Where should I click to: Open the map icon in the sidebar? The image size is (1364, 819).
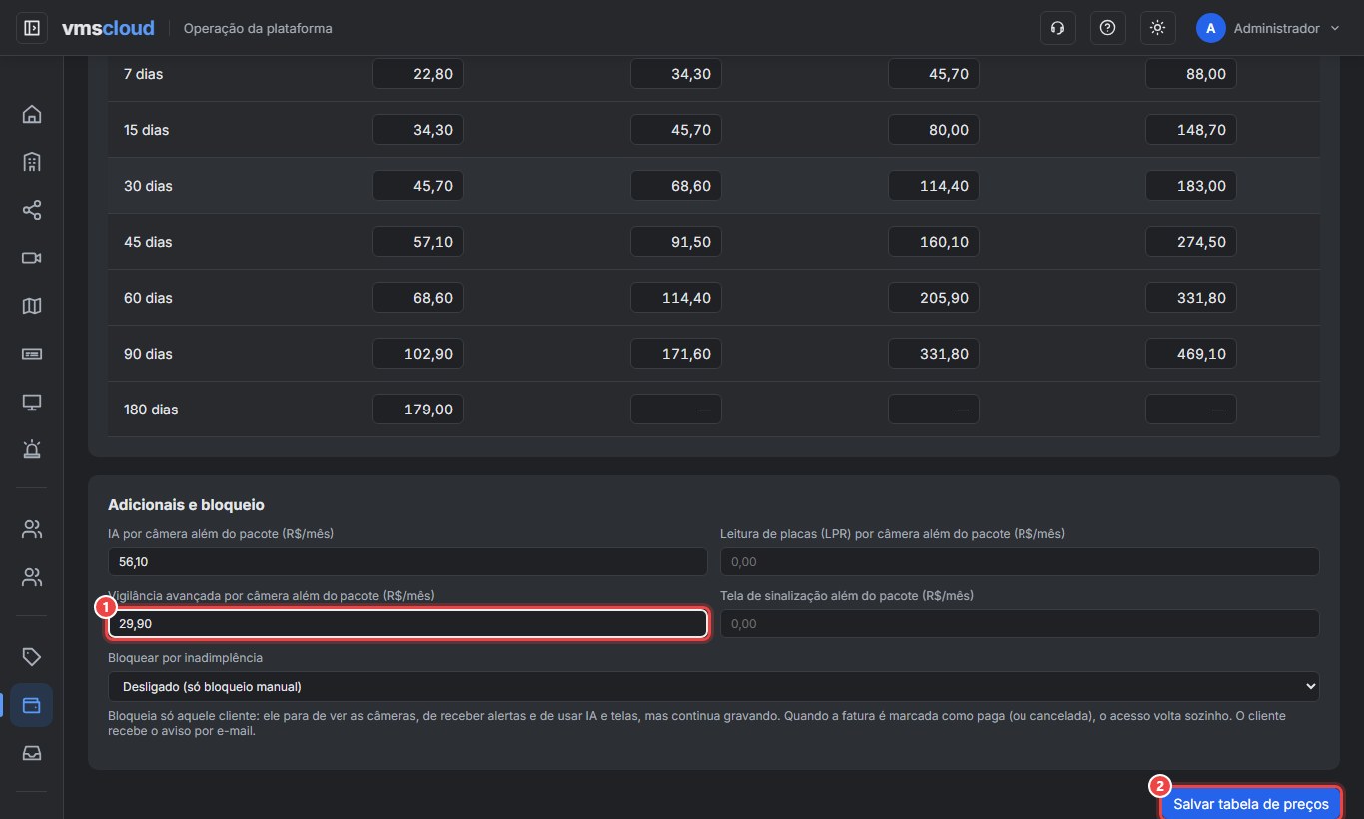pyautogui.click(x=32, y=306)
